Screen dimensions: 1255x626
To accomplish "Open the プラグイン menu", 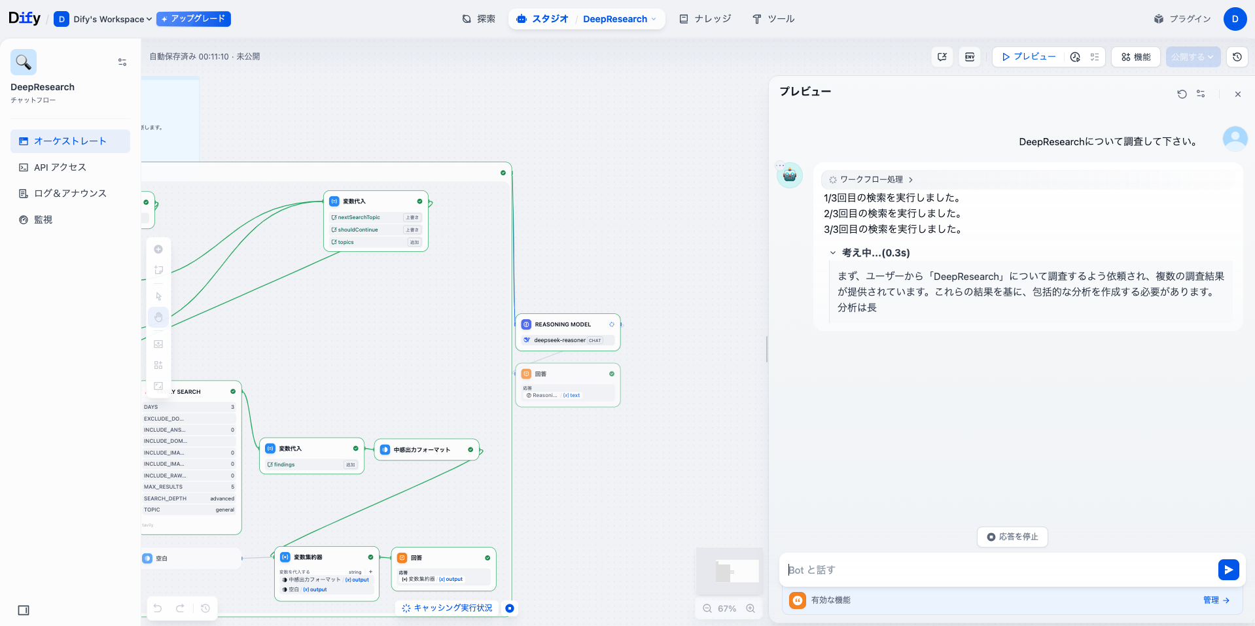I will pos(1182,18).
